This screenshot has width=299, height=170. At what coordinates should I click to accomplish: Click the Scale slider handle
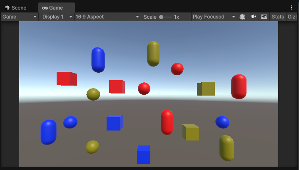161,17
